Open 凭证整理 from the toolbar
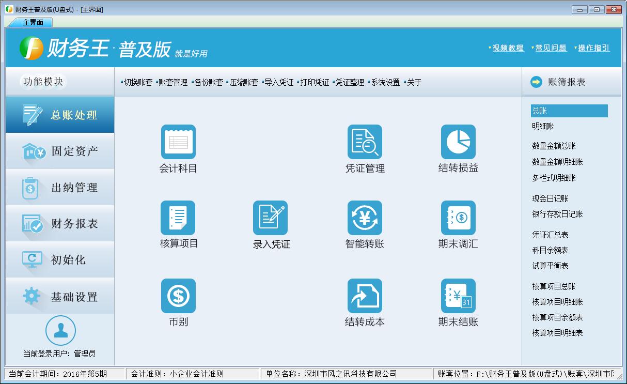 (350, 82)
